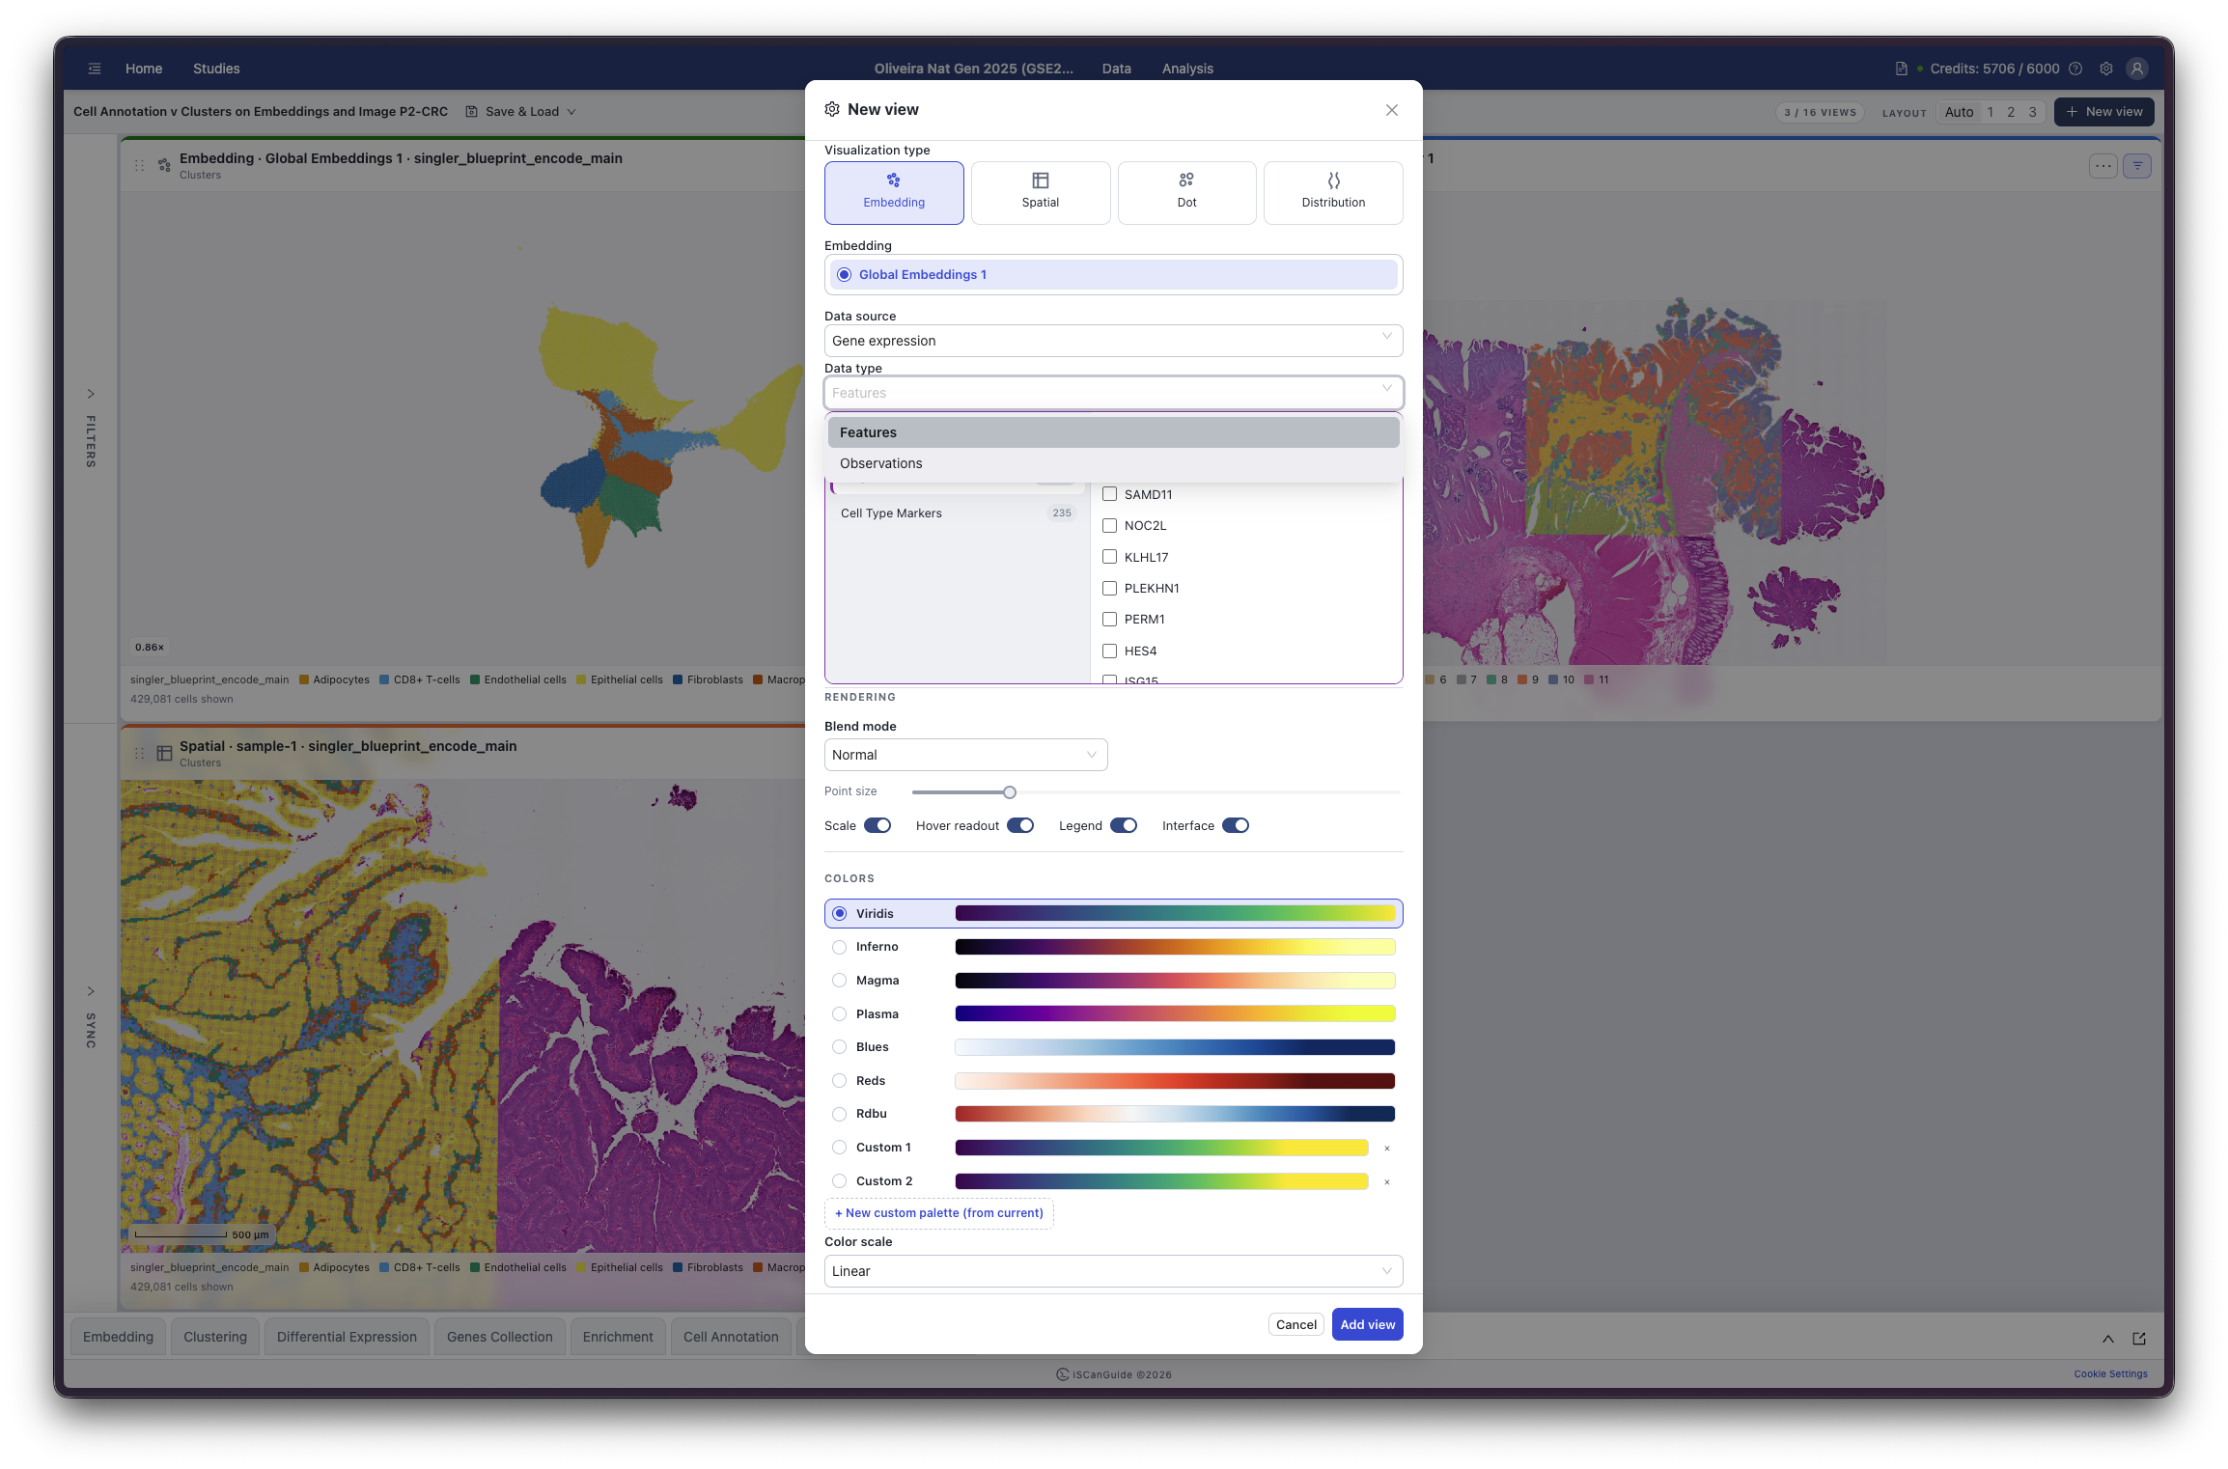Click the credits help question icon

coord(2075,69)
